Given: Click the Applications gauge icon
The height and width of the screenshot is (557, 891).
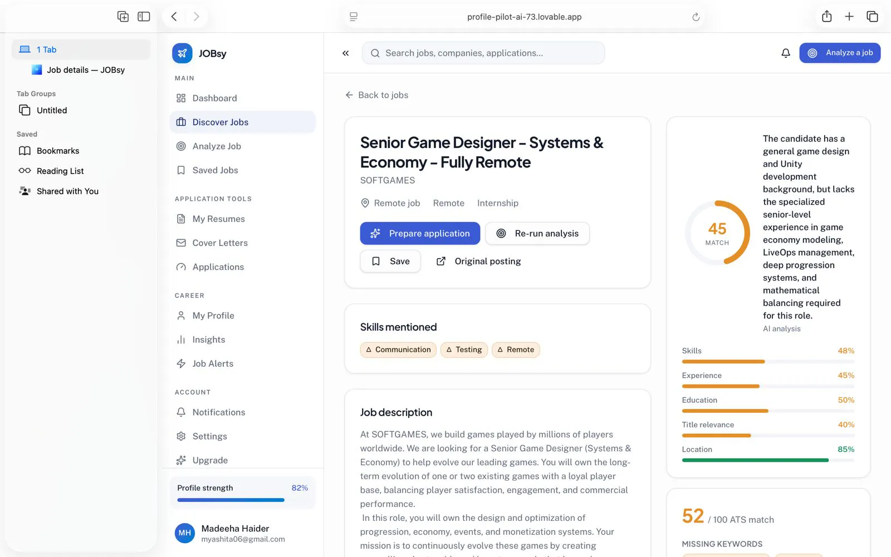Looking at the screenshot, I should [181, 267].
